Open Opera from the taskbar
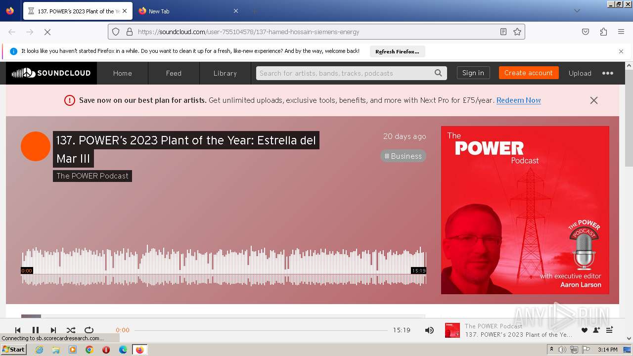 (x=106, y=350)
